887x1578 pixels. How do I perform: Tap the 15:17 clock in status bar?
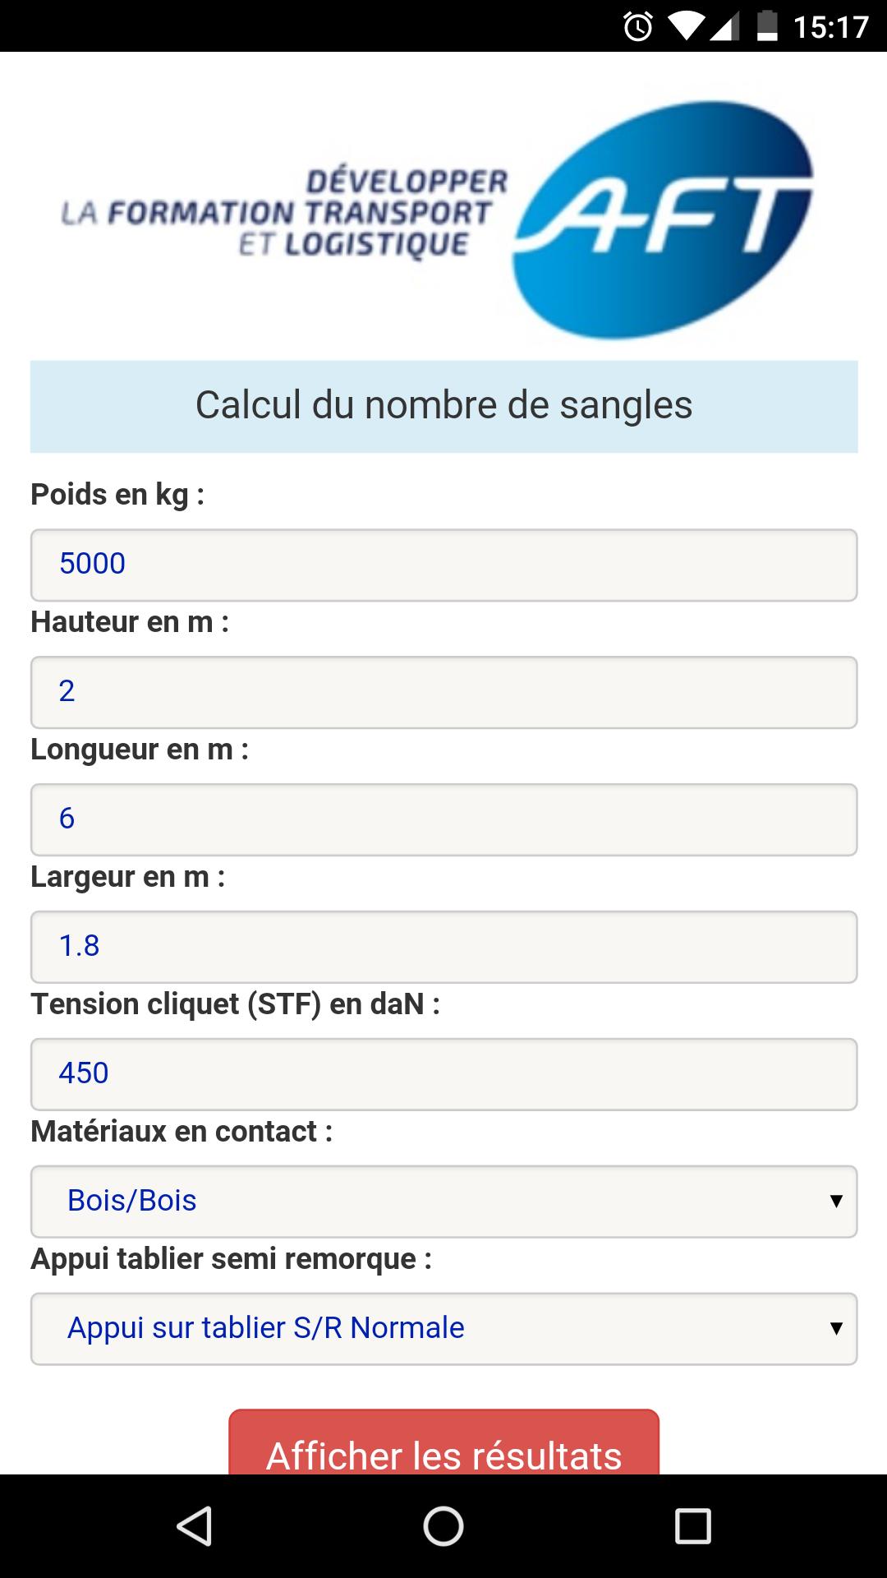click(830, 27)
